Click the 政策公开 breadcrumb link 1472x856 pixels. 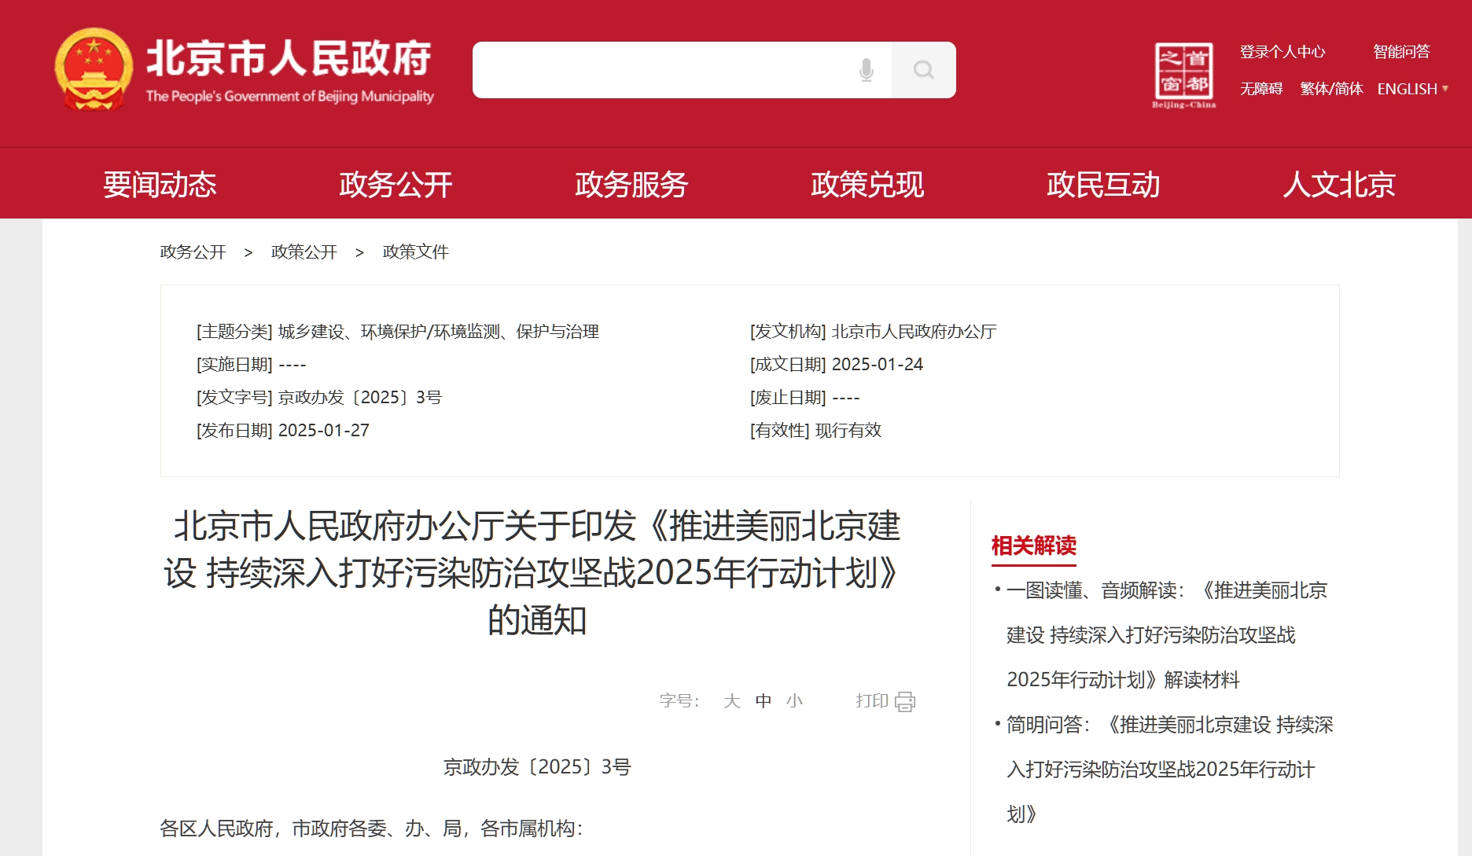[x=304, y=252]
